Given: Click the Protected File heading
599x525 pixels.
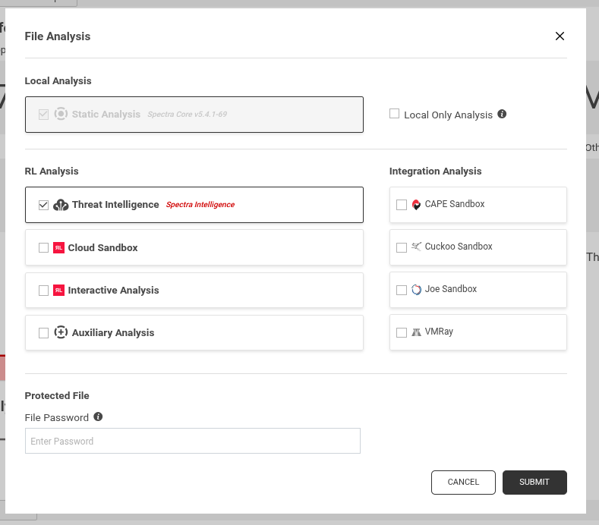Looking at the screenshot, I should [x=57, y=395].
